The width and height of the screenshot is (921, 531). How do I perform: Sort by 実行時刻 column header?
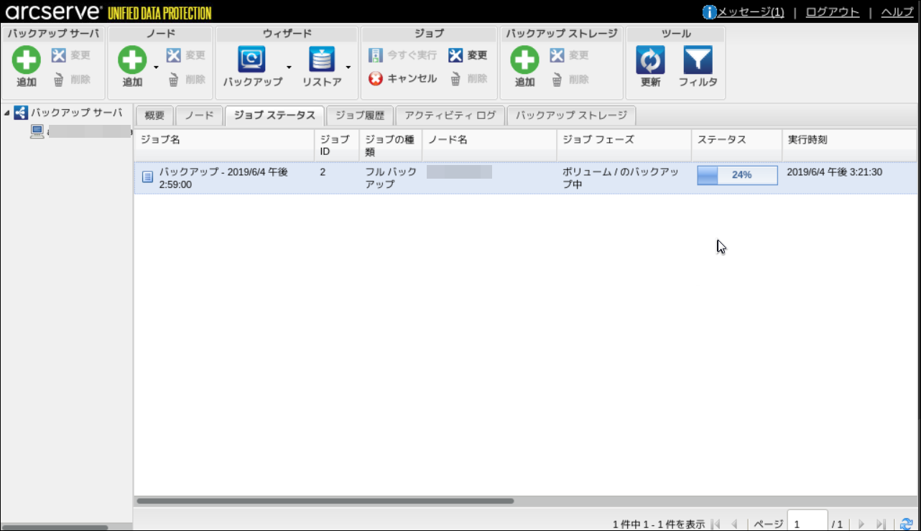851,146
